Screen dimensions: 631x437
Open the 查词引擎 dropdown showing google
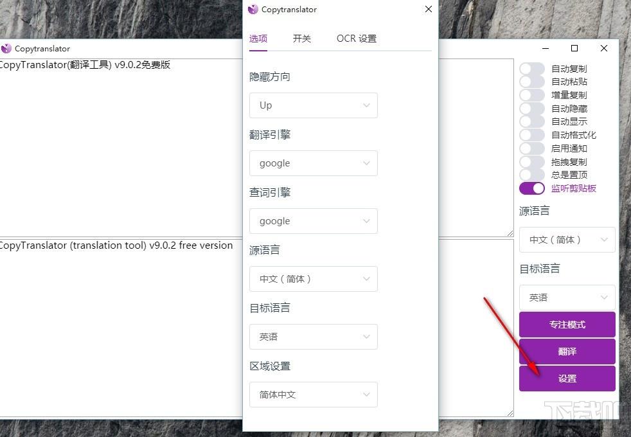tap(314, 221)
